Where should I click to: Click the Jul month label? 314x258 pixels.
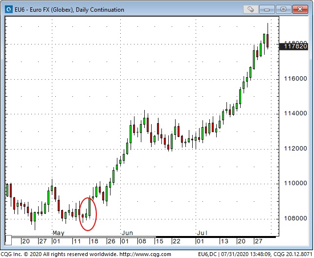click(202, 233)
